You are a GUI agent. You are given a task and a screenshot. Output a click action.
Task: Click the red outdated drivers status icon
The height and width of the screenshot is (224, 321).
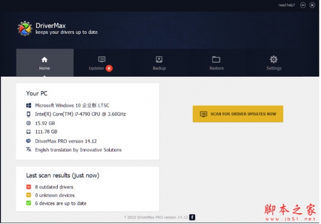pyautogui.click(x=29, y=187)
